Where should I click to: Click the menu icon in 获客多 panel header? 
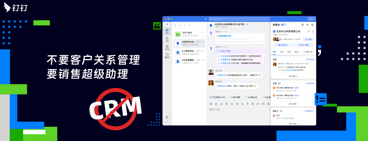(312, 25)
